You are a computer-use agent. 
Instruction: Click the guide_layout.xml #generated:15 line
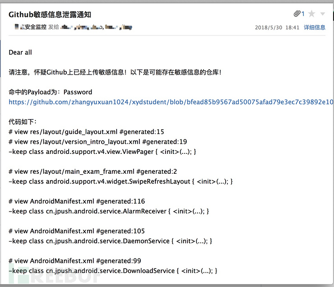click(86, 132)
